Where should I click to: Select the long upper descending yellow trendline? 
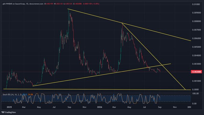[x=129, y=25]
